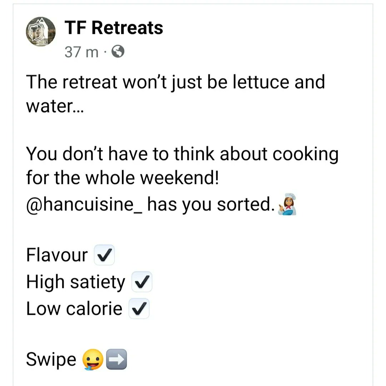Open the @hancuisine_ mention

[x=84, y=204]
